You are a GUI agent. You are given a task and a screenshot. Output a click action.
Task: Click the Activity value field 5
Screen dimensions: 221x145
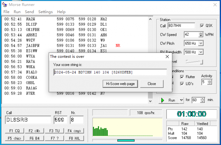(x=205, y=82)
